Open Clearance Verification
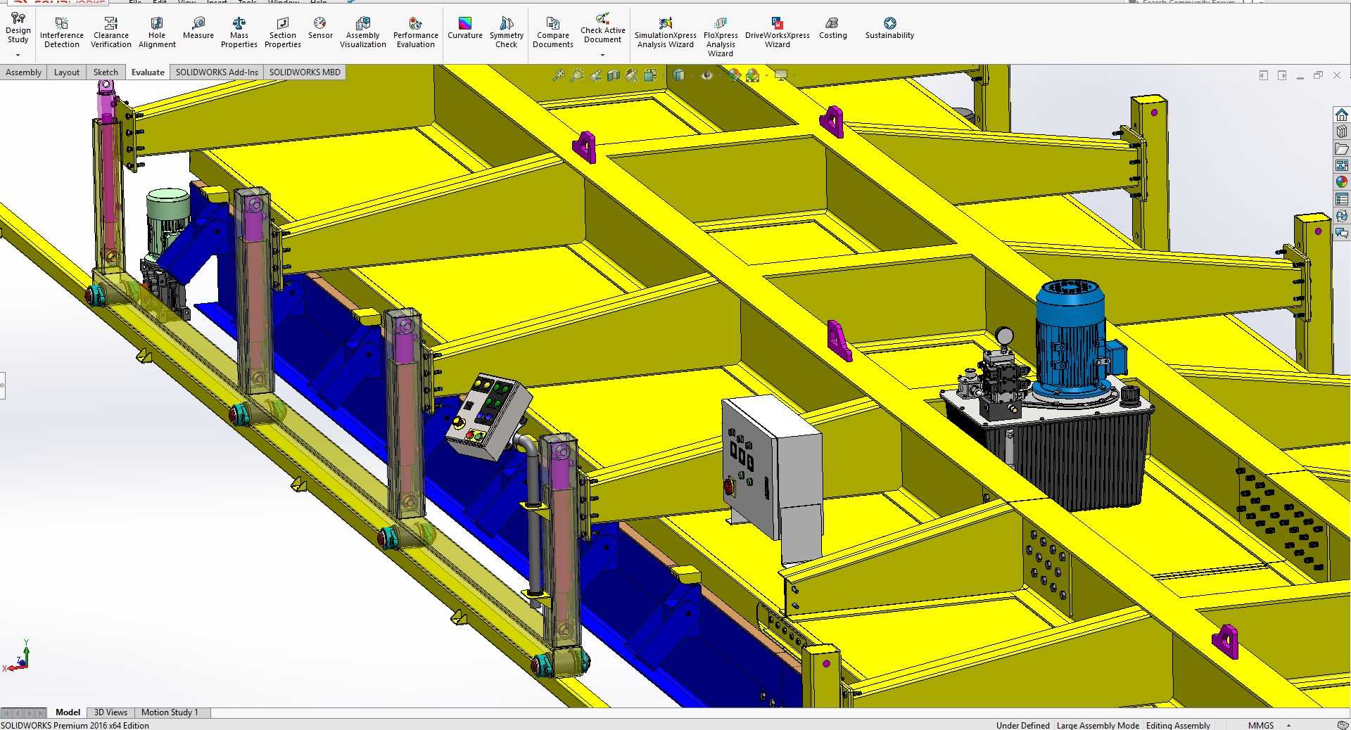Screen dimensions: 1351x730 click(x=110, y=33)
